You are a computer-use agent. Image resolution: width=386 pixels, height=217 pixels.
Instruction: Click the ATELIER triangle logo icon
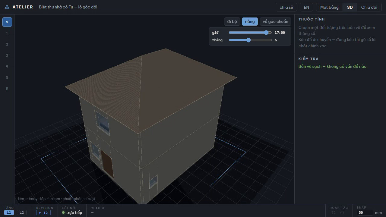coord(7,7)
